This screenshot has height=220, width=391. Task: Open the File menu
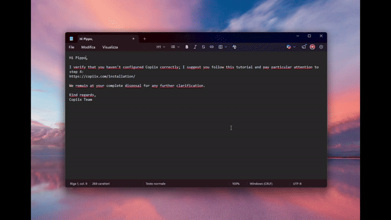[x=71, y=47]
